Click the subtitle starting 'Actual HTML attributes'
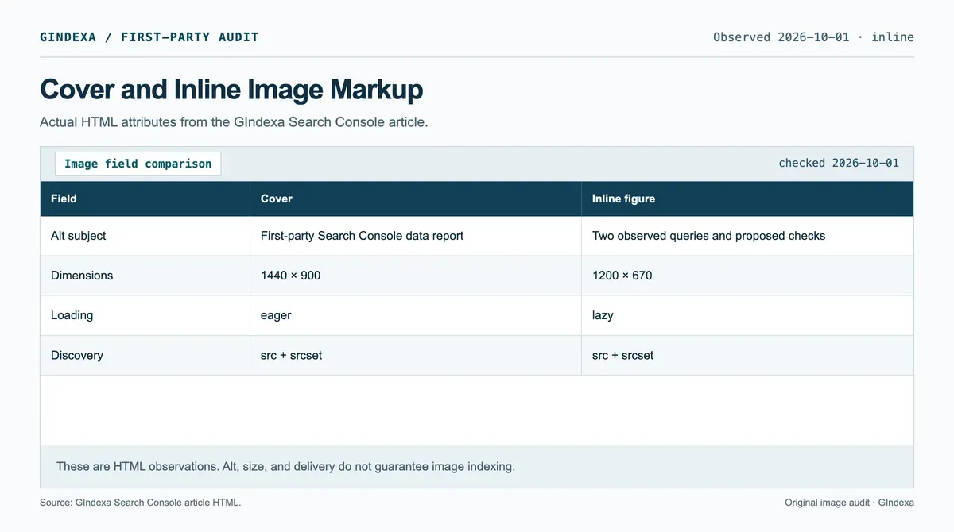This screenshot has width=954, height=532. (234, 122)
